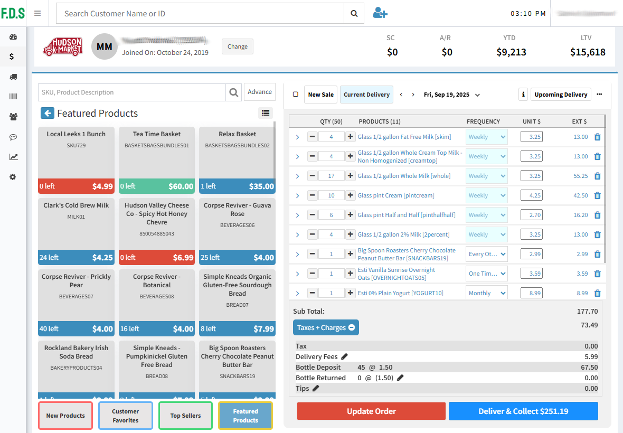Click the order info icon button
Image resolution: width=623 pixels, height=433 pixels.
(x=523, y=95)
